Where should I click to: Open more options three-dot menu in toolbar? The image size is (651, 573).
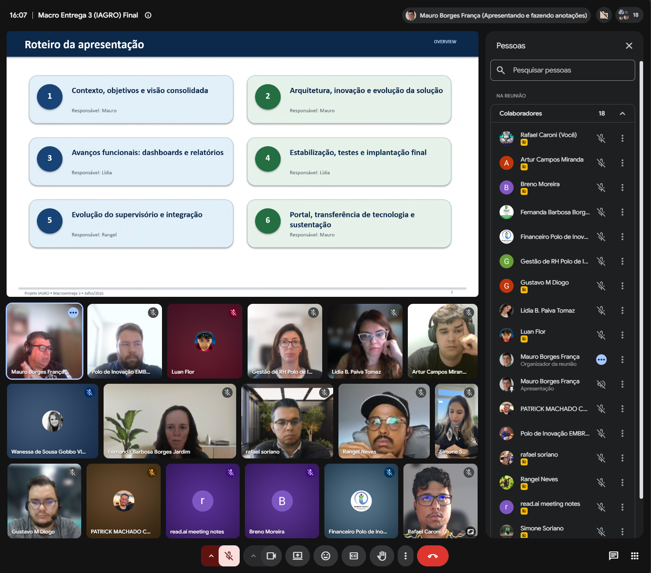click(x=406, y=556)
